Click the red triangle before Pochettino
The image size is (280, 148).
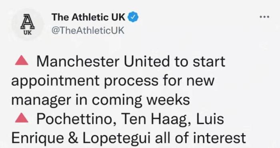click(x=22, y=118)
